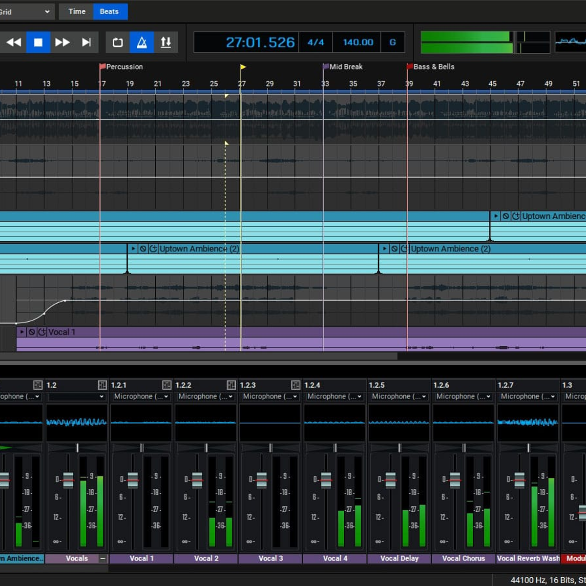Image resolution: width=586 pixels, height=586 pixels.
Task: Click the loop icon on Vocal 1 clip
Action: coord(42,332)
